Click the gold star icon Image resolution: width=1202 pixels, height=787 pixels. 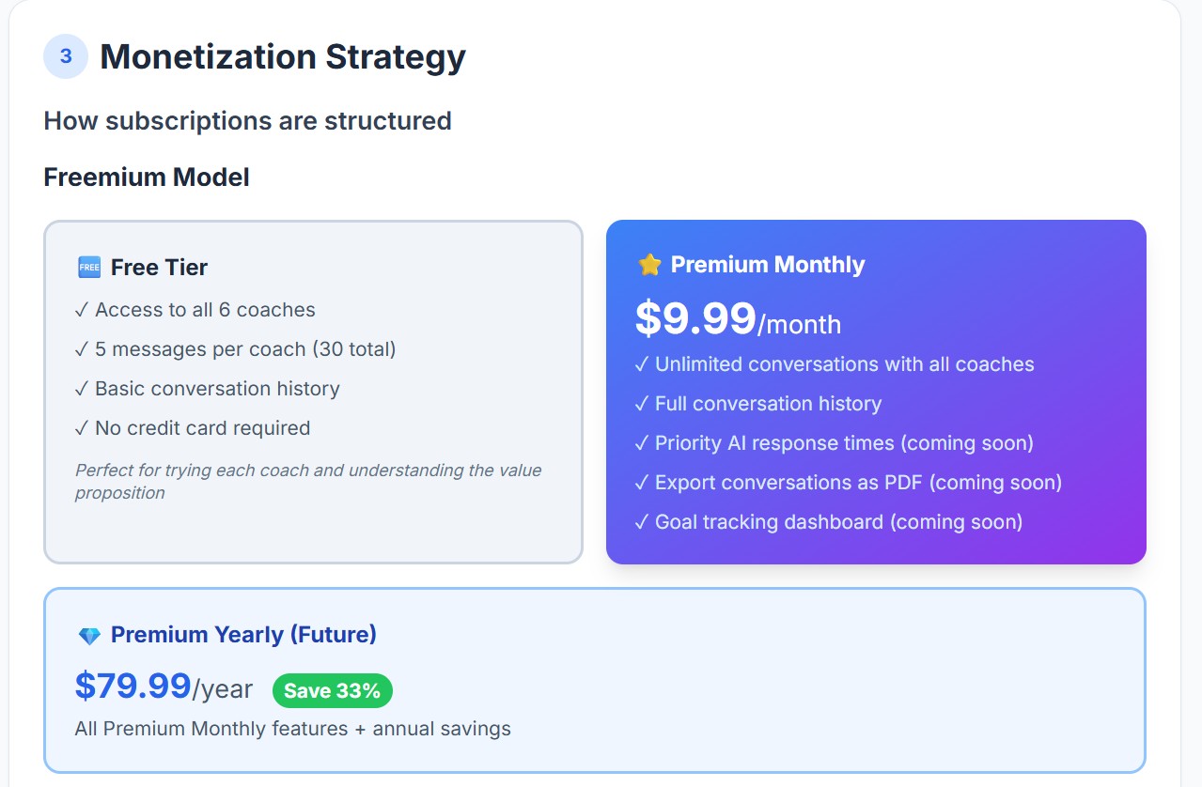[649, 265]
